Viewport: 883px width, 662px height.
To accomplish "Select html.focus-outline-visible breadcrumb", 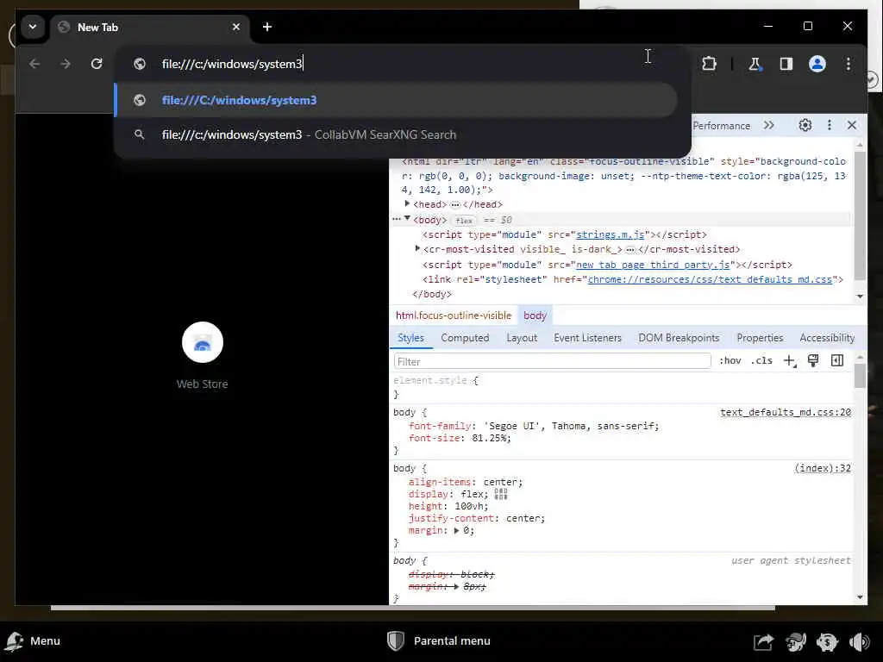I will point(454,315).
